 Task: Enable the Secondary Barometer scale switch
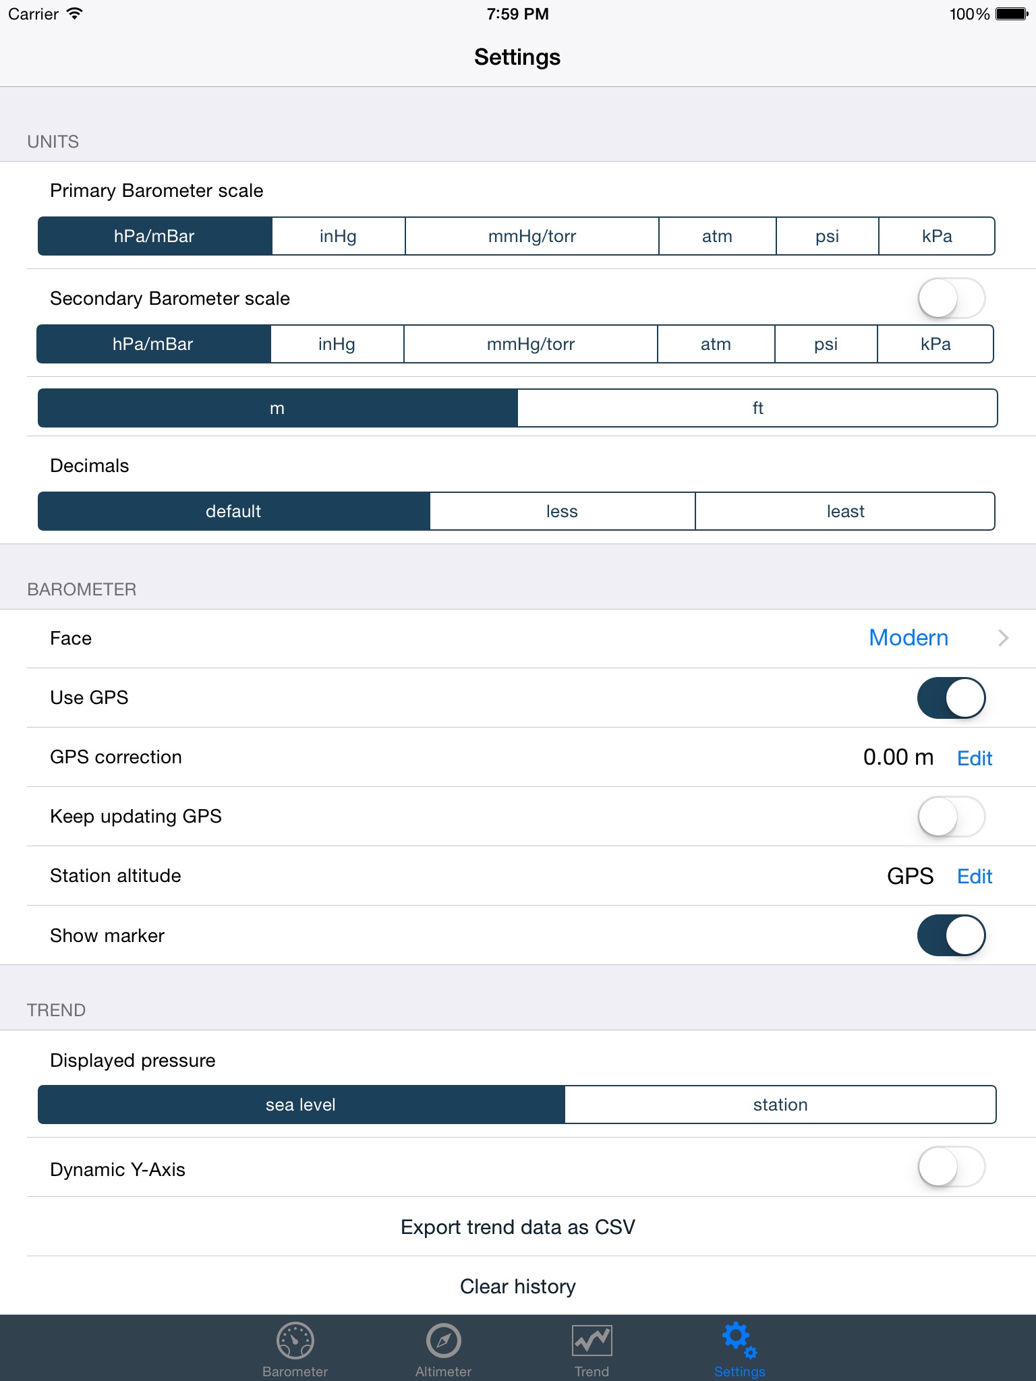coord(951,298)
